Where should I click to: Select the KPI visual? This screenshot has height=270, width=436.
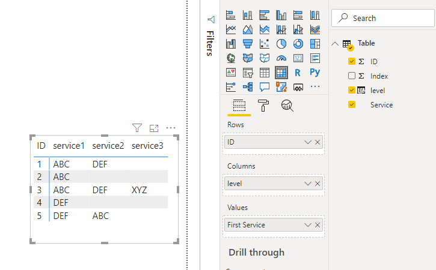tap(231, 73)
